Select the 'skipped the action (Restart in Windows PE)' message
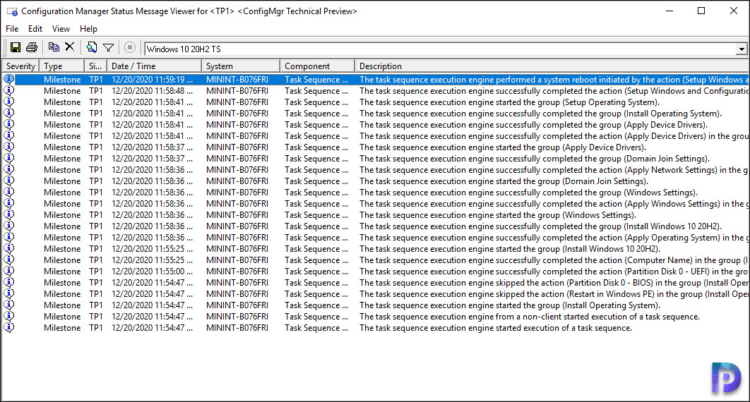This screenshot has height=402, width=750. (x=554, y=294)
